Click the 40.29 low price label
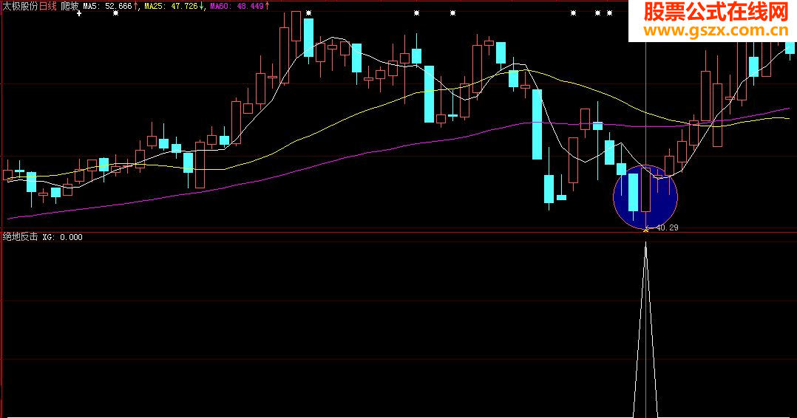 pyautogui.click(x=667, y=227)
